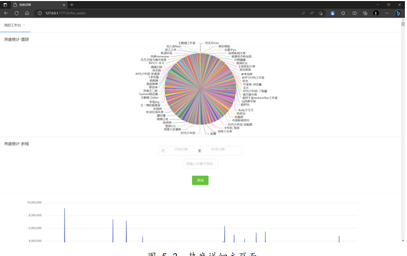Click pie label 山西青年报

coord(249,102)
